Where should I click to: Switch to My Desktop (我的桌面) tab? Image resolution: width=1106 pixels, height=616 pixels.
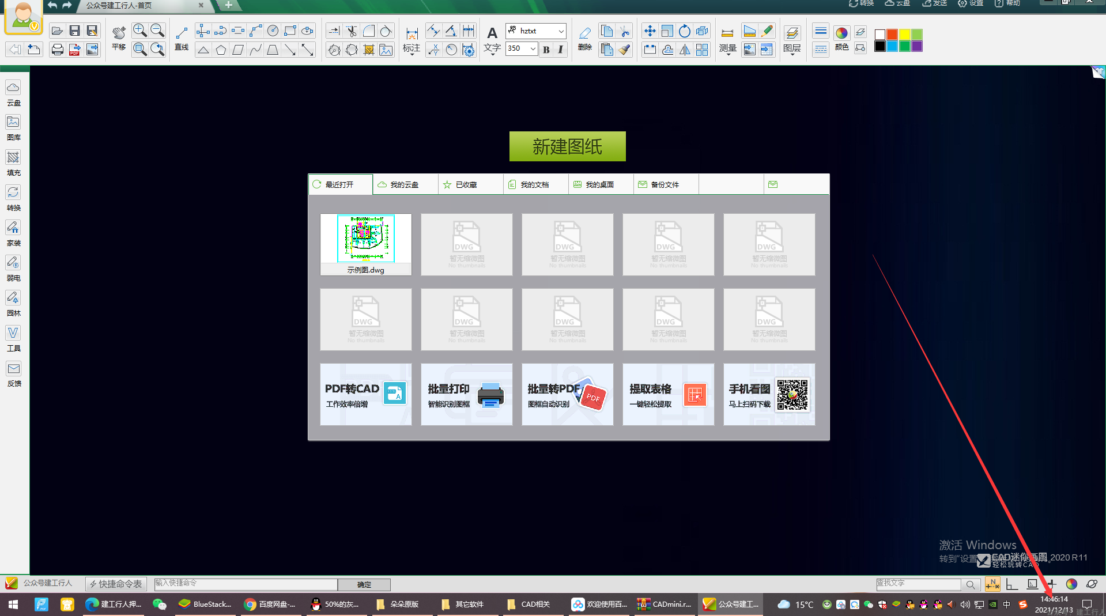[601, 184]
